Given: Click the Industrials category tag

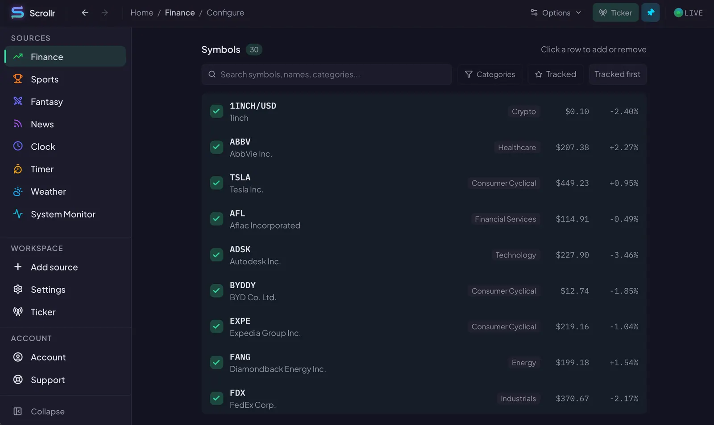Looking at the screenshot, I should pos(518,398).
